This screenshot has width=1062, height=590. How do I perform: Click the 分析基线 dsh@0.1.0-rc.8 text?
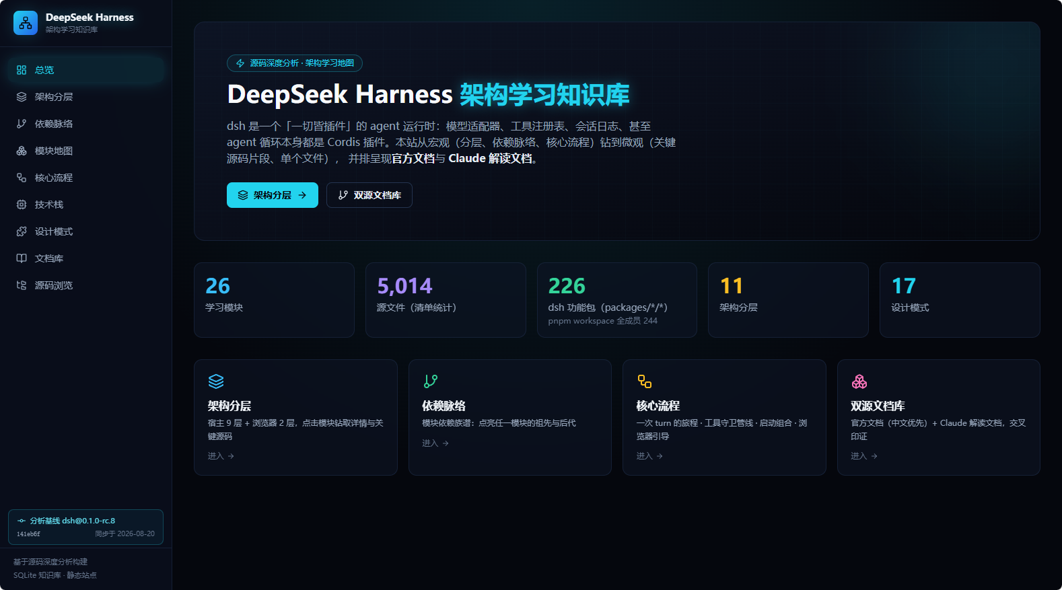pos(73,521)
